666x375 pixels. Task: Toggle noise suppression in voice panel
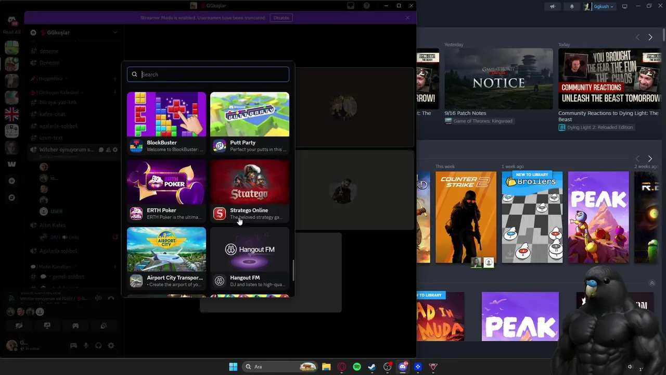click(x=98, y=298)
